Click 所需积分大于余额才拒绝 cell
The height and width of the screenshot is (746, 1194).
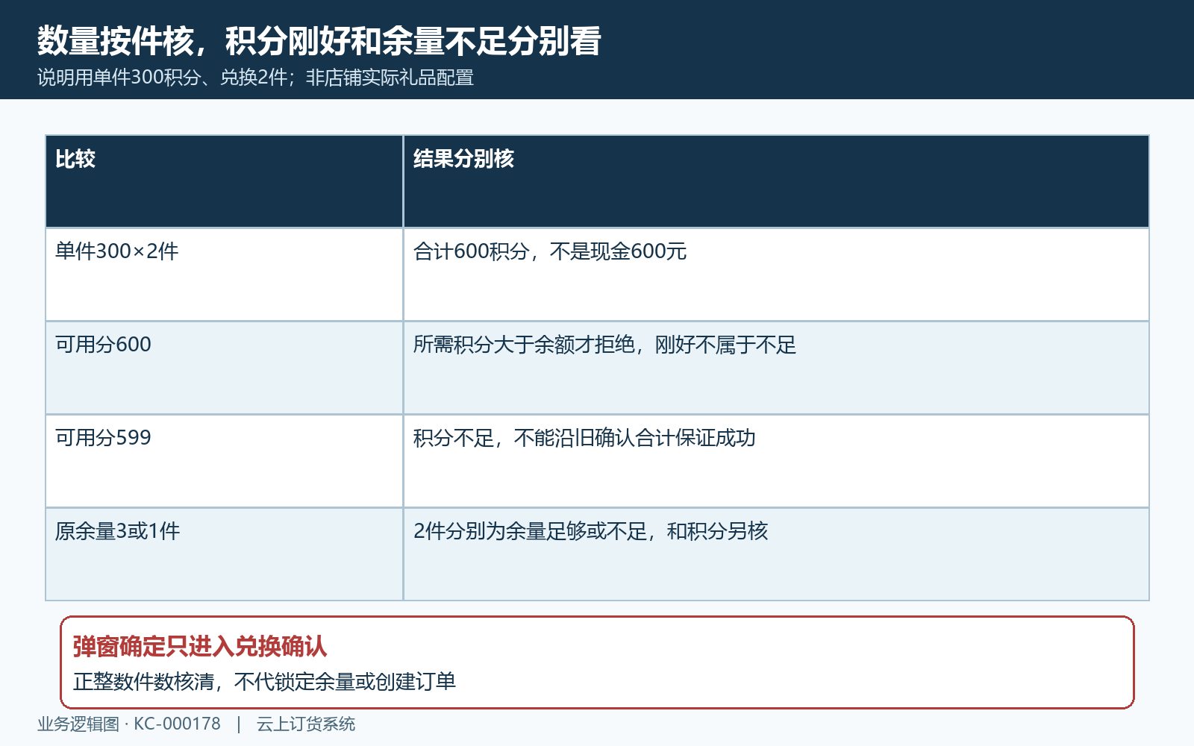(776, 368)
